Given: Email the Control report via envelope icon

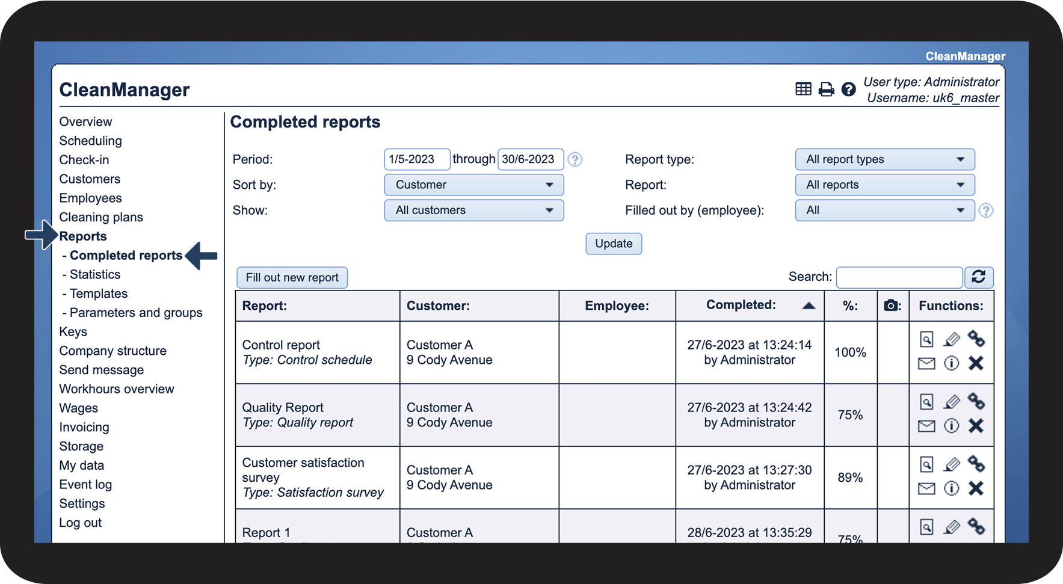Looking at the screenshot, I should pos(926,363).
